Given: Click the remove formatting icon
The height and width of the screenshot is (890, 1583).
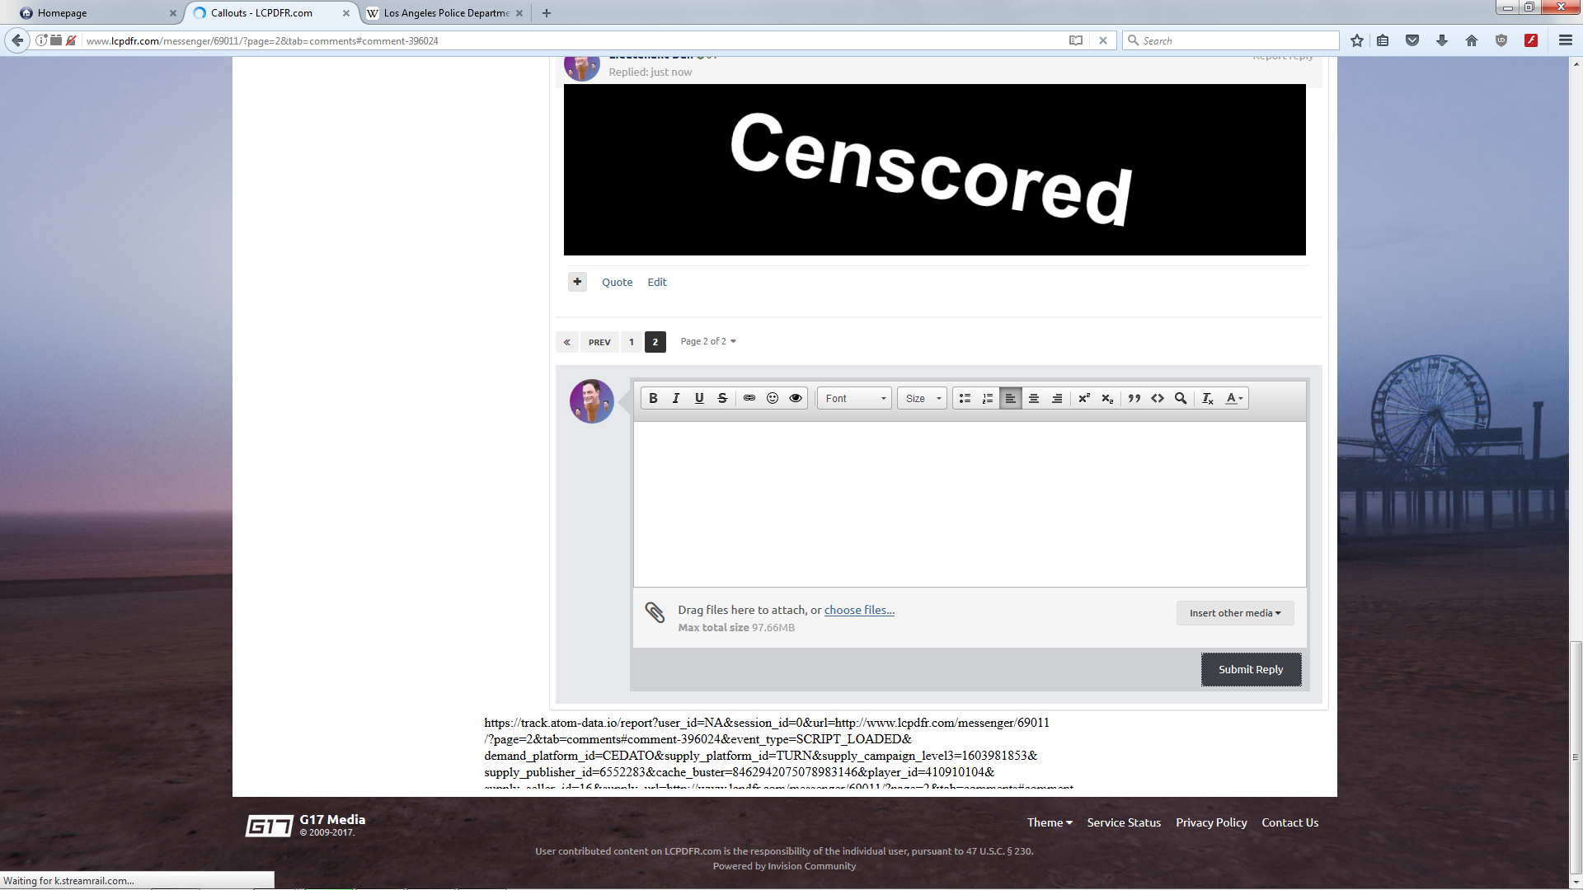Looking at the screenshot, I should coord(1207,398).
